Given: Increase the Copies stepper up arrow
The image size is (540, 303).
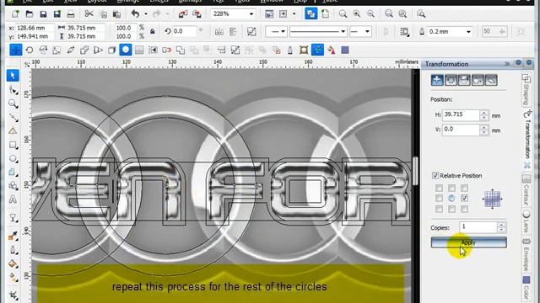Looking at the screenshot, I should pyautogui.click(x=501, y=225).
